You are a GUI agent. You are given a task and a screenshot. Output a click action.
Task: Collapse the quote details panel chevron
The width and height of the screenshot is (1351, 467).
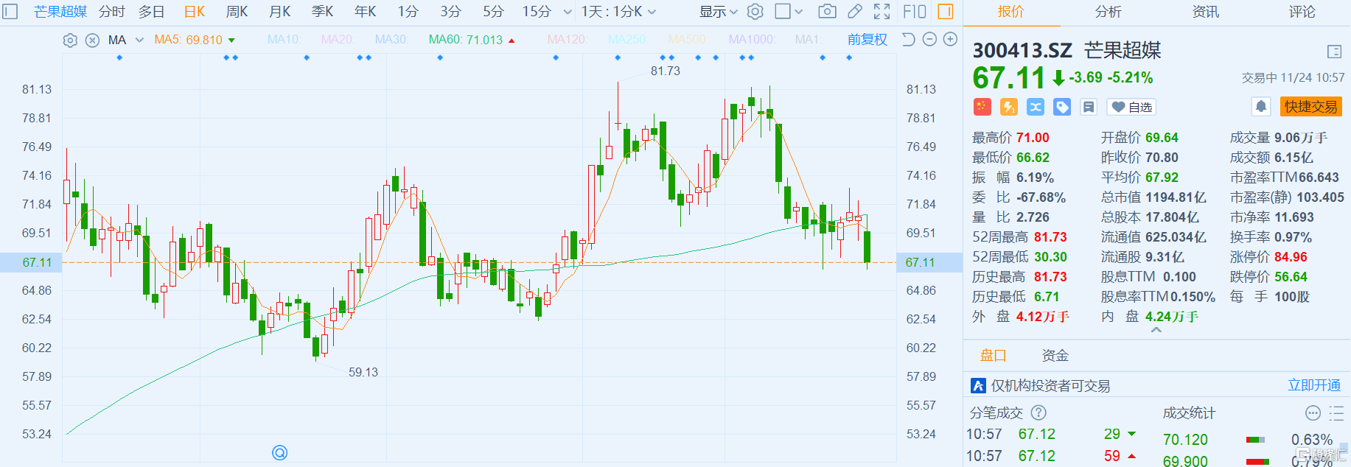click(x=1156, y=331)
